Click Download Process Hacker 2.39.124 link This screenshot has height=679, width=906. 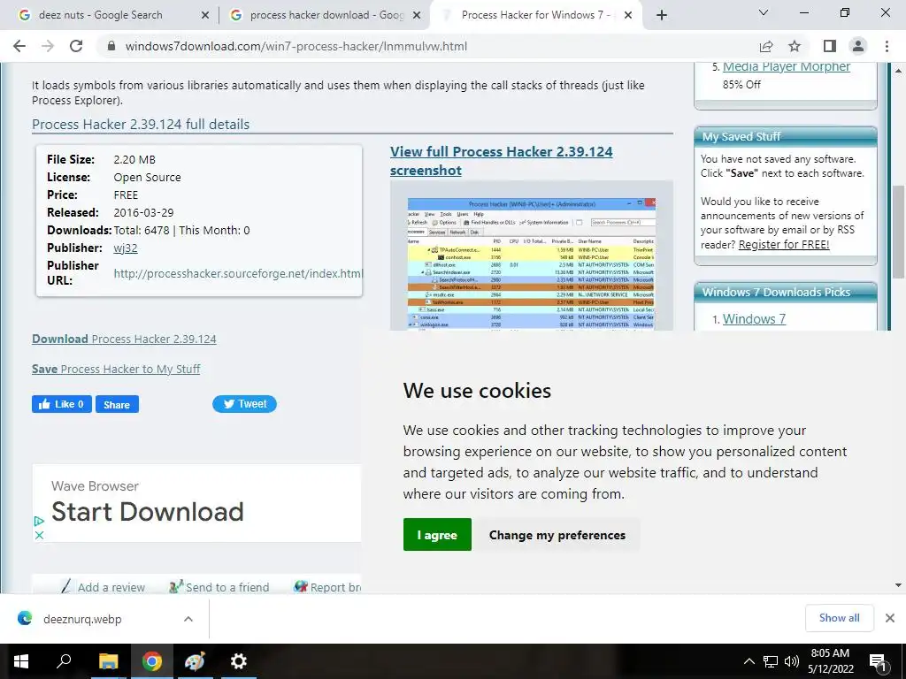point(124,339)
